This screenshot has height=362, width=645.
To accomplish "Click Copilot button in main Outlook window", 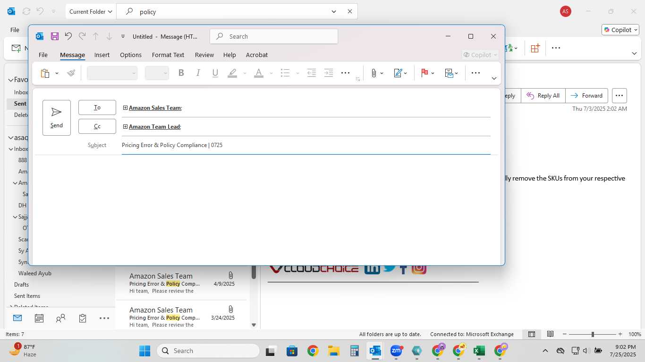I will 620,30.
